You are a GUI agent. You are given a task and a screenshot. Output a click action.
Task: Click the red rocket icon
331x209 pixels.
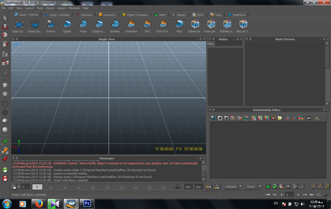click(5, 159)
